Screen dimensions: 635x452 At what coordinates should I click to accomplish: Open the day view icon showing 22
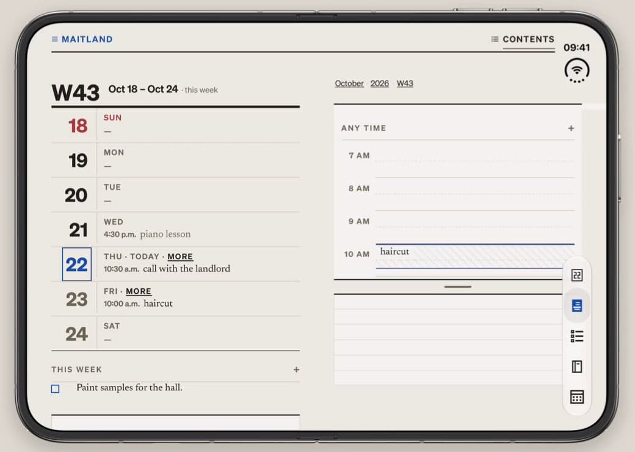tap(576, 275)
